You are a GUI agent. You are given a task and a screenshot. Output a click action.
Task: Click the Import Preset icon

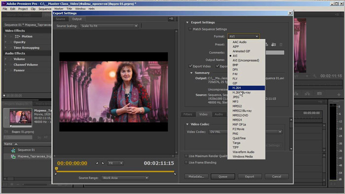click(274, 45)
